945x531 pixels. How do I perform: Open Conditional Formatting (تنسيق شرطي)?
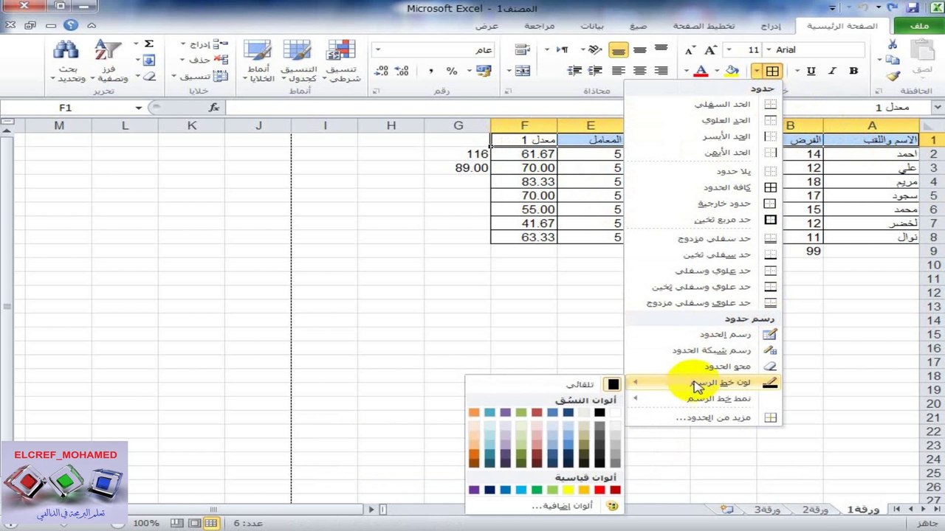342,61
